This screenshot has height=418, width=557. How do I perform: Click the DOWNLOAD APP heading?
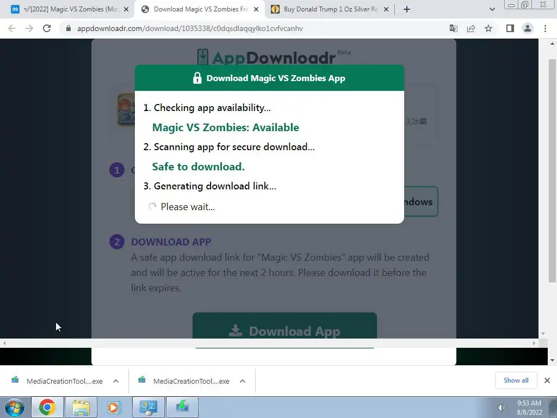point(171,242)
